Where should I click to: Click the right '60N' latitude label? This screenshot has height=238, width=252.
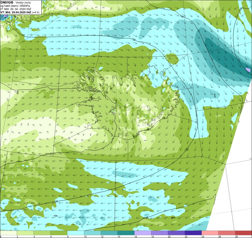[173, 218]
